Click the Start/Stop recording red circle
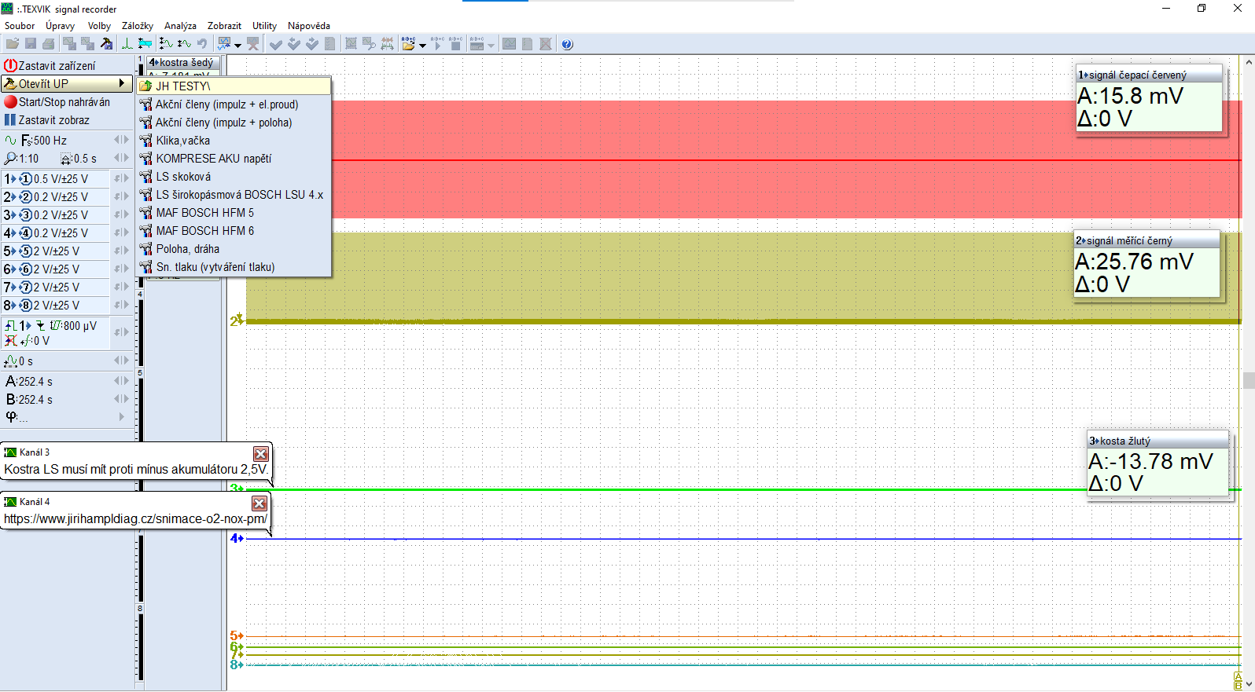This screenshot has height=692, width=1255. [10, 102]
